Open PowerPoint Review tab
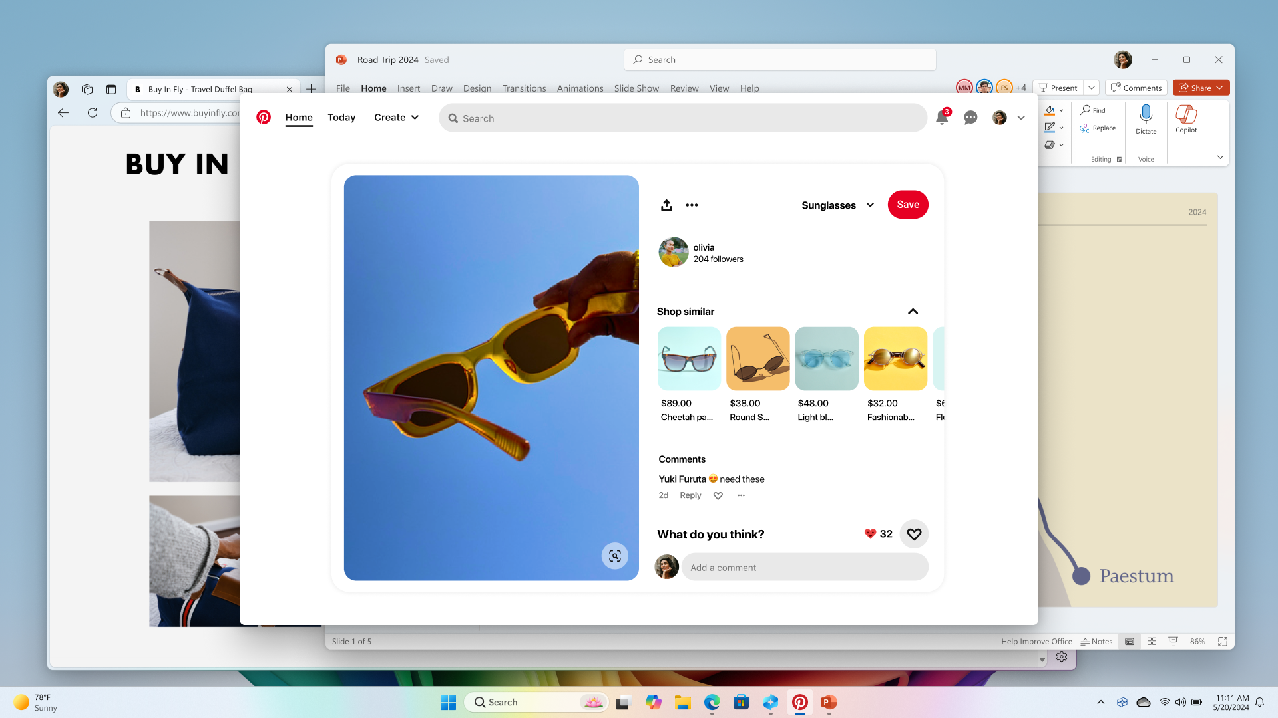The height and width of the screenshot is (718, 1278). 684,88
